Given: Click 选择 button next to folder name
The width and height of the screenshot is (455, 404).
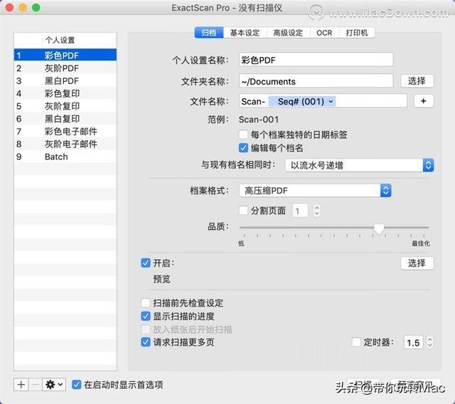Looking at the screenshot, I should tap(417, 80).
